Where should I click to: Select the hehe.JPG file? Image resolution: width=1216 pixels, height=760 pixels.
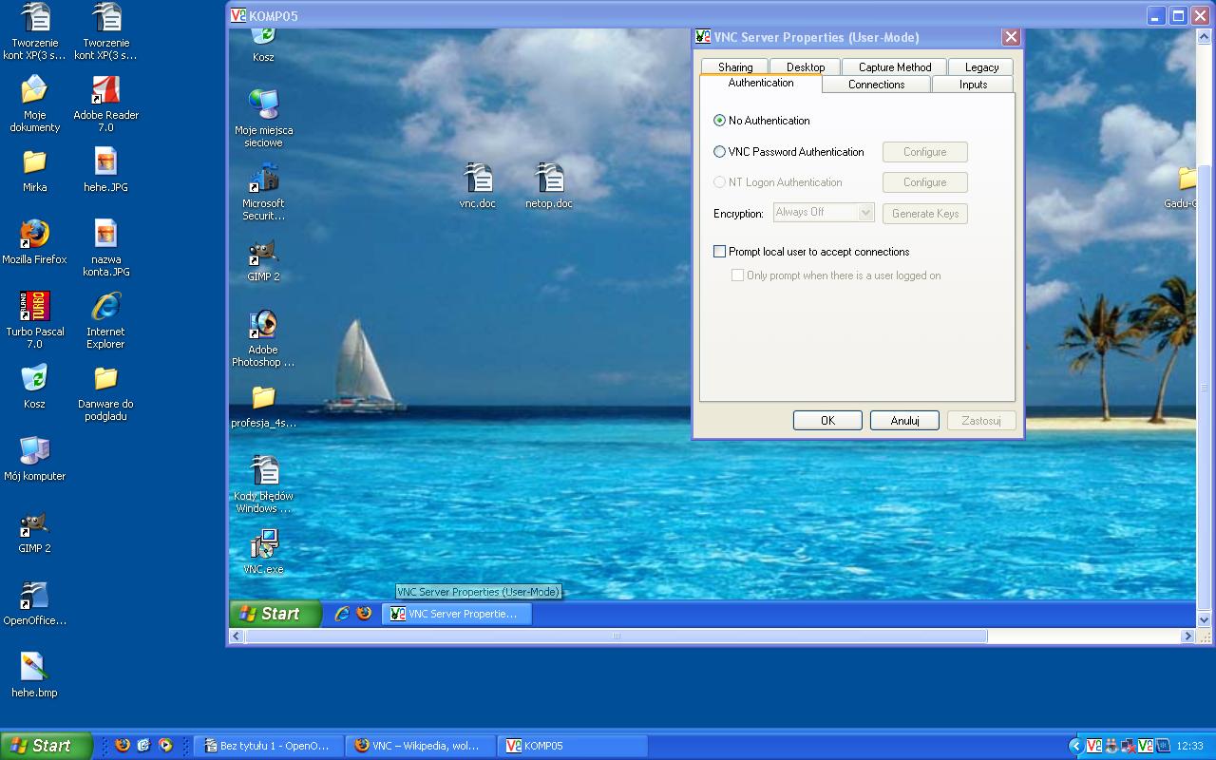pyautogui.click(x=105, y=170)
